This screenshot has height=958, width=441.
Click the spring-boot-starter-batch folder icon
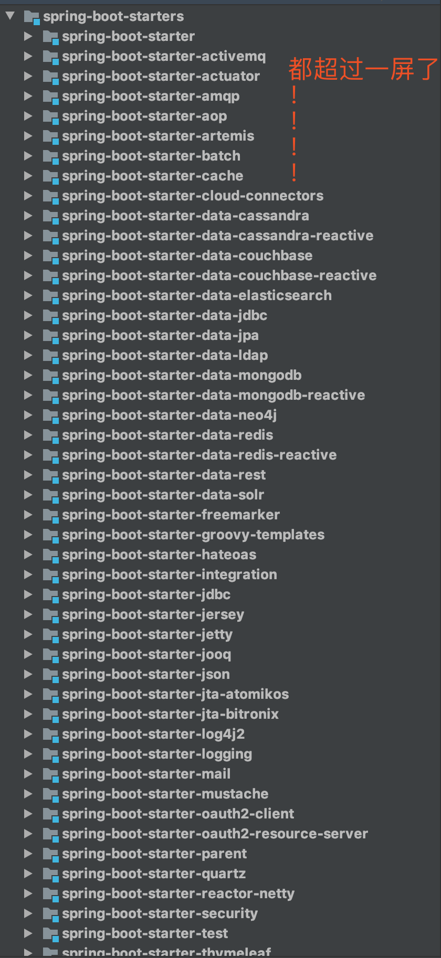click(x=51, y=157)
